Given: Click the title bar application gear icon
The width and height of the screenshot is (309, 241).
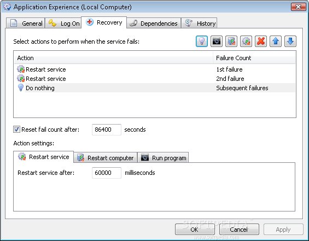Looking at the screenshot, I should coord(7,7).
